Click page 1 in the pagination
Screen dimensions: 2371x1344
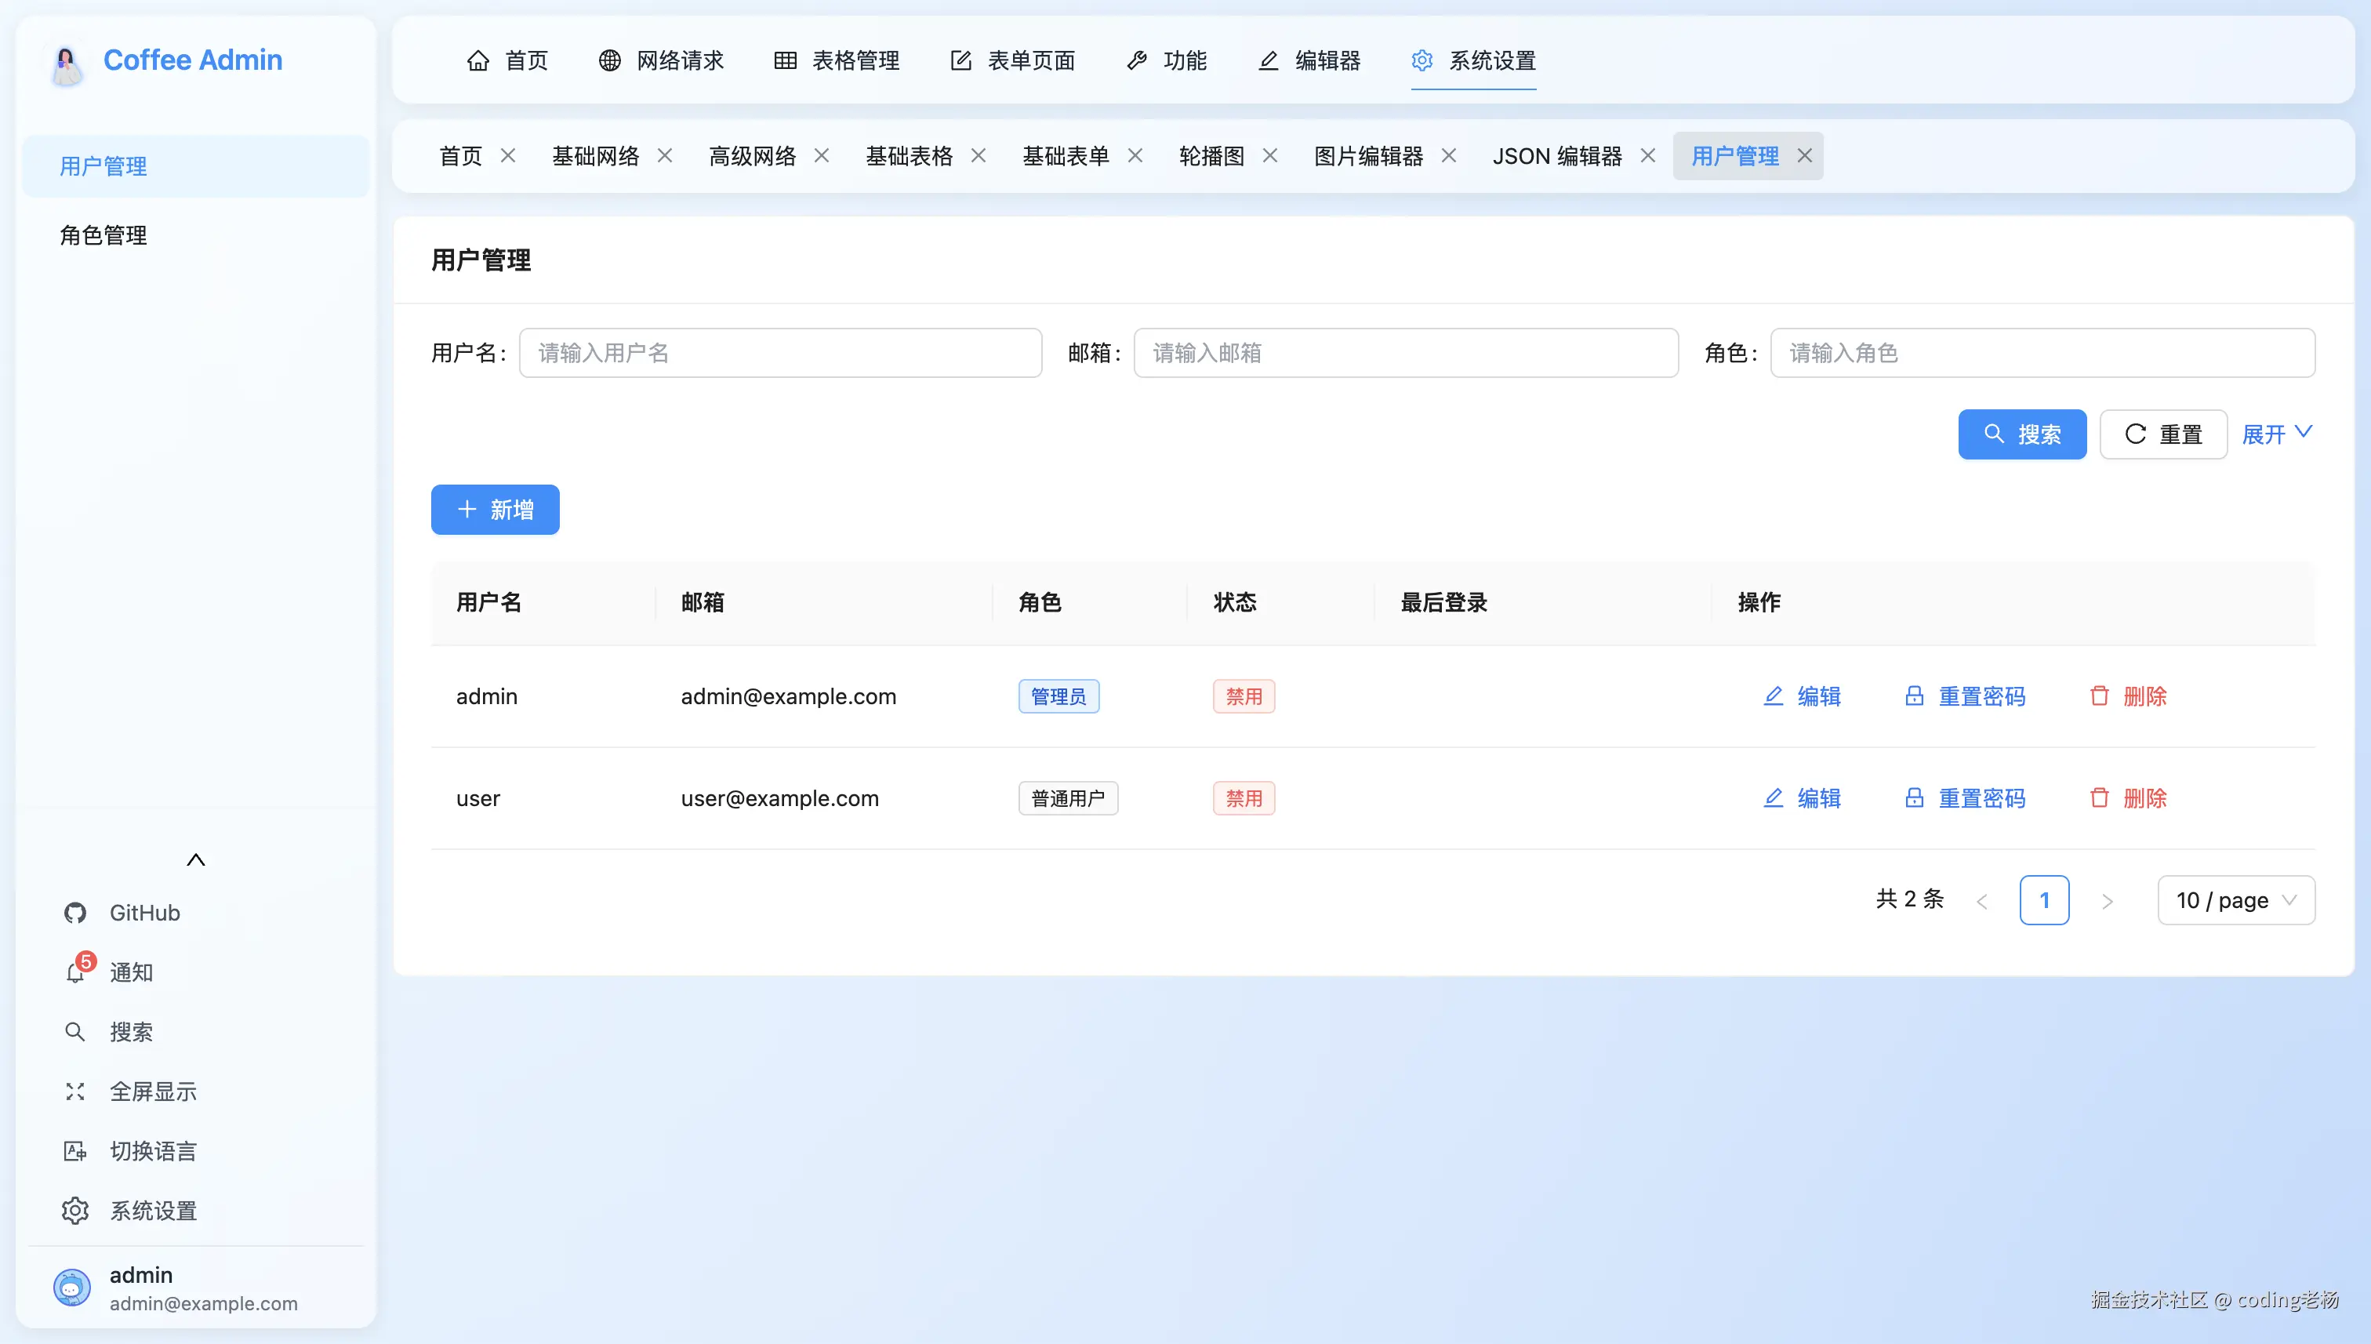click(x=2044, y=900)
